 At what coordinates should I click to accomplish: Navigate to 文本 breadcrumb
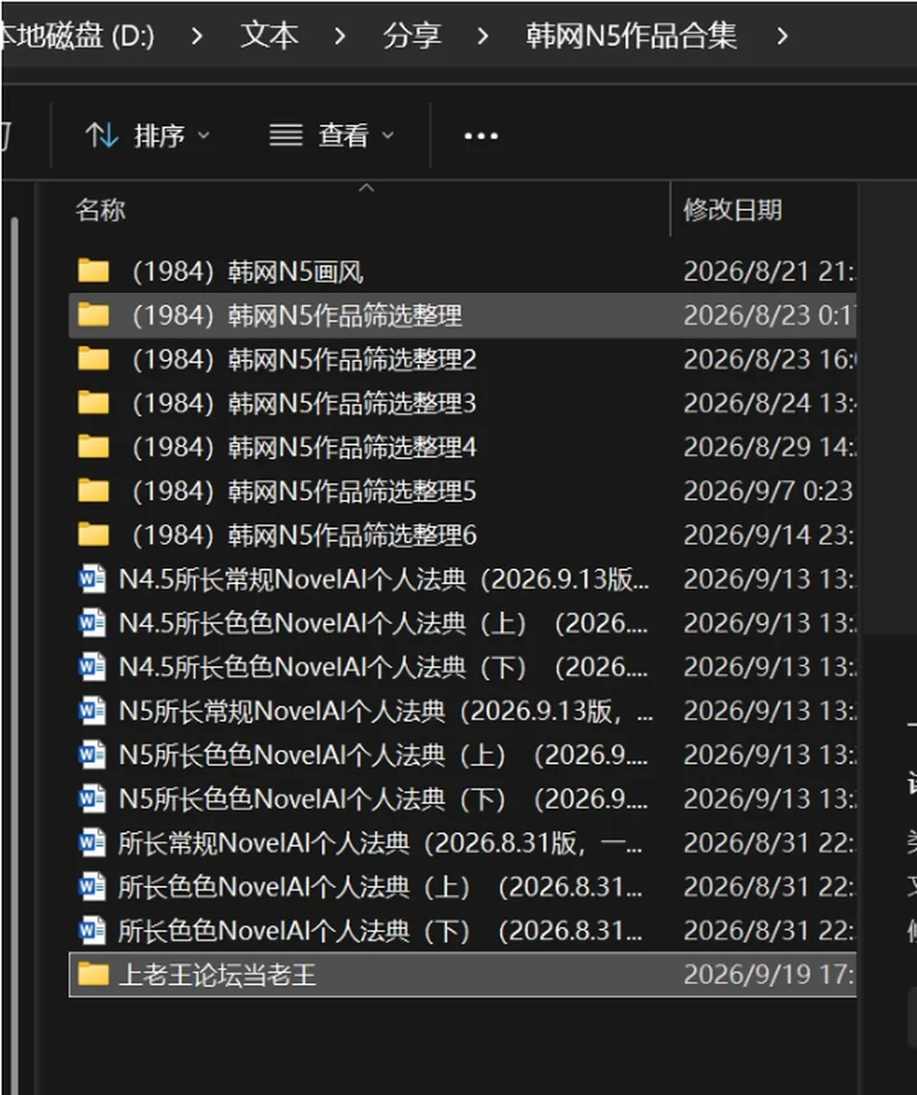coord(269,35)
